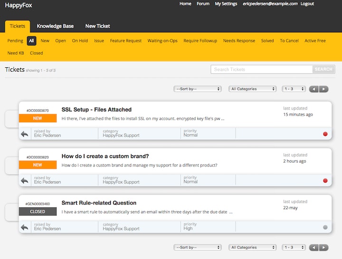Click 'showing 1 - 3 of 3' text

point(40,70)
